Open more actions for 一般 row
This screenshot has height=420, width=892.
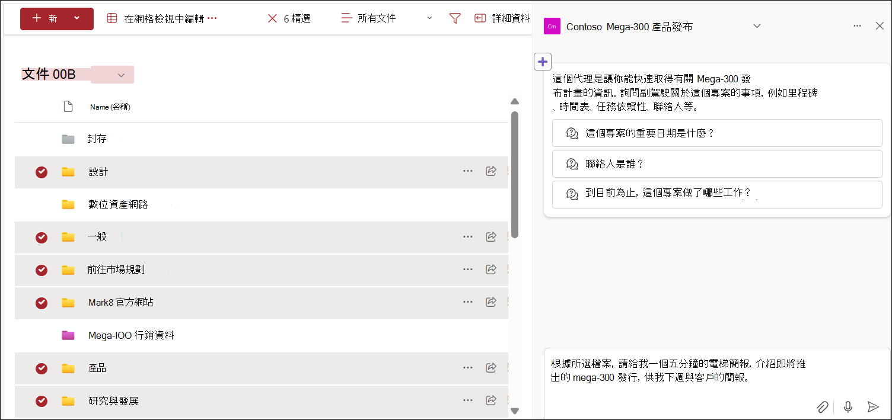(468, 237)
